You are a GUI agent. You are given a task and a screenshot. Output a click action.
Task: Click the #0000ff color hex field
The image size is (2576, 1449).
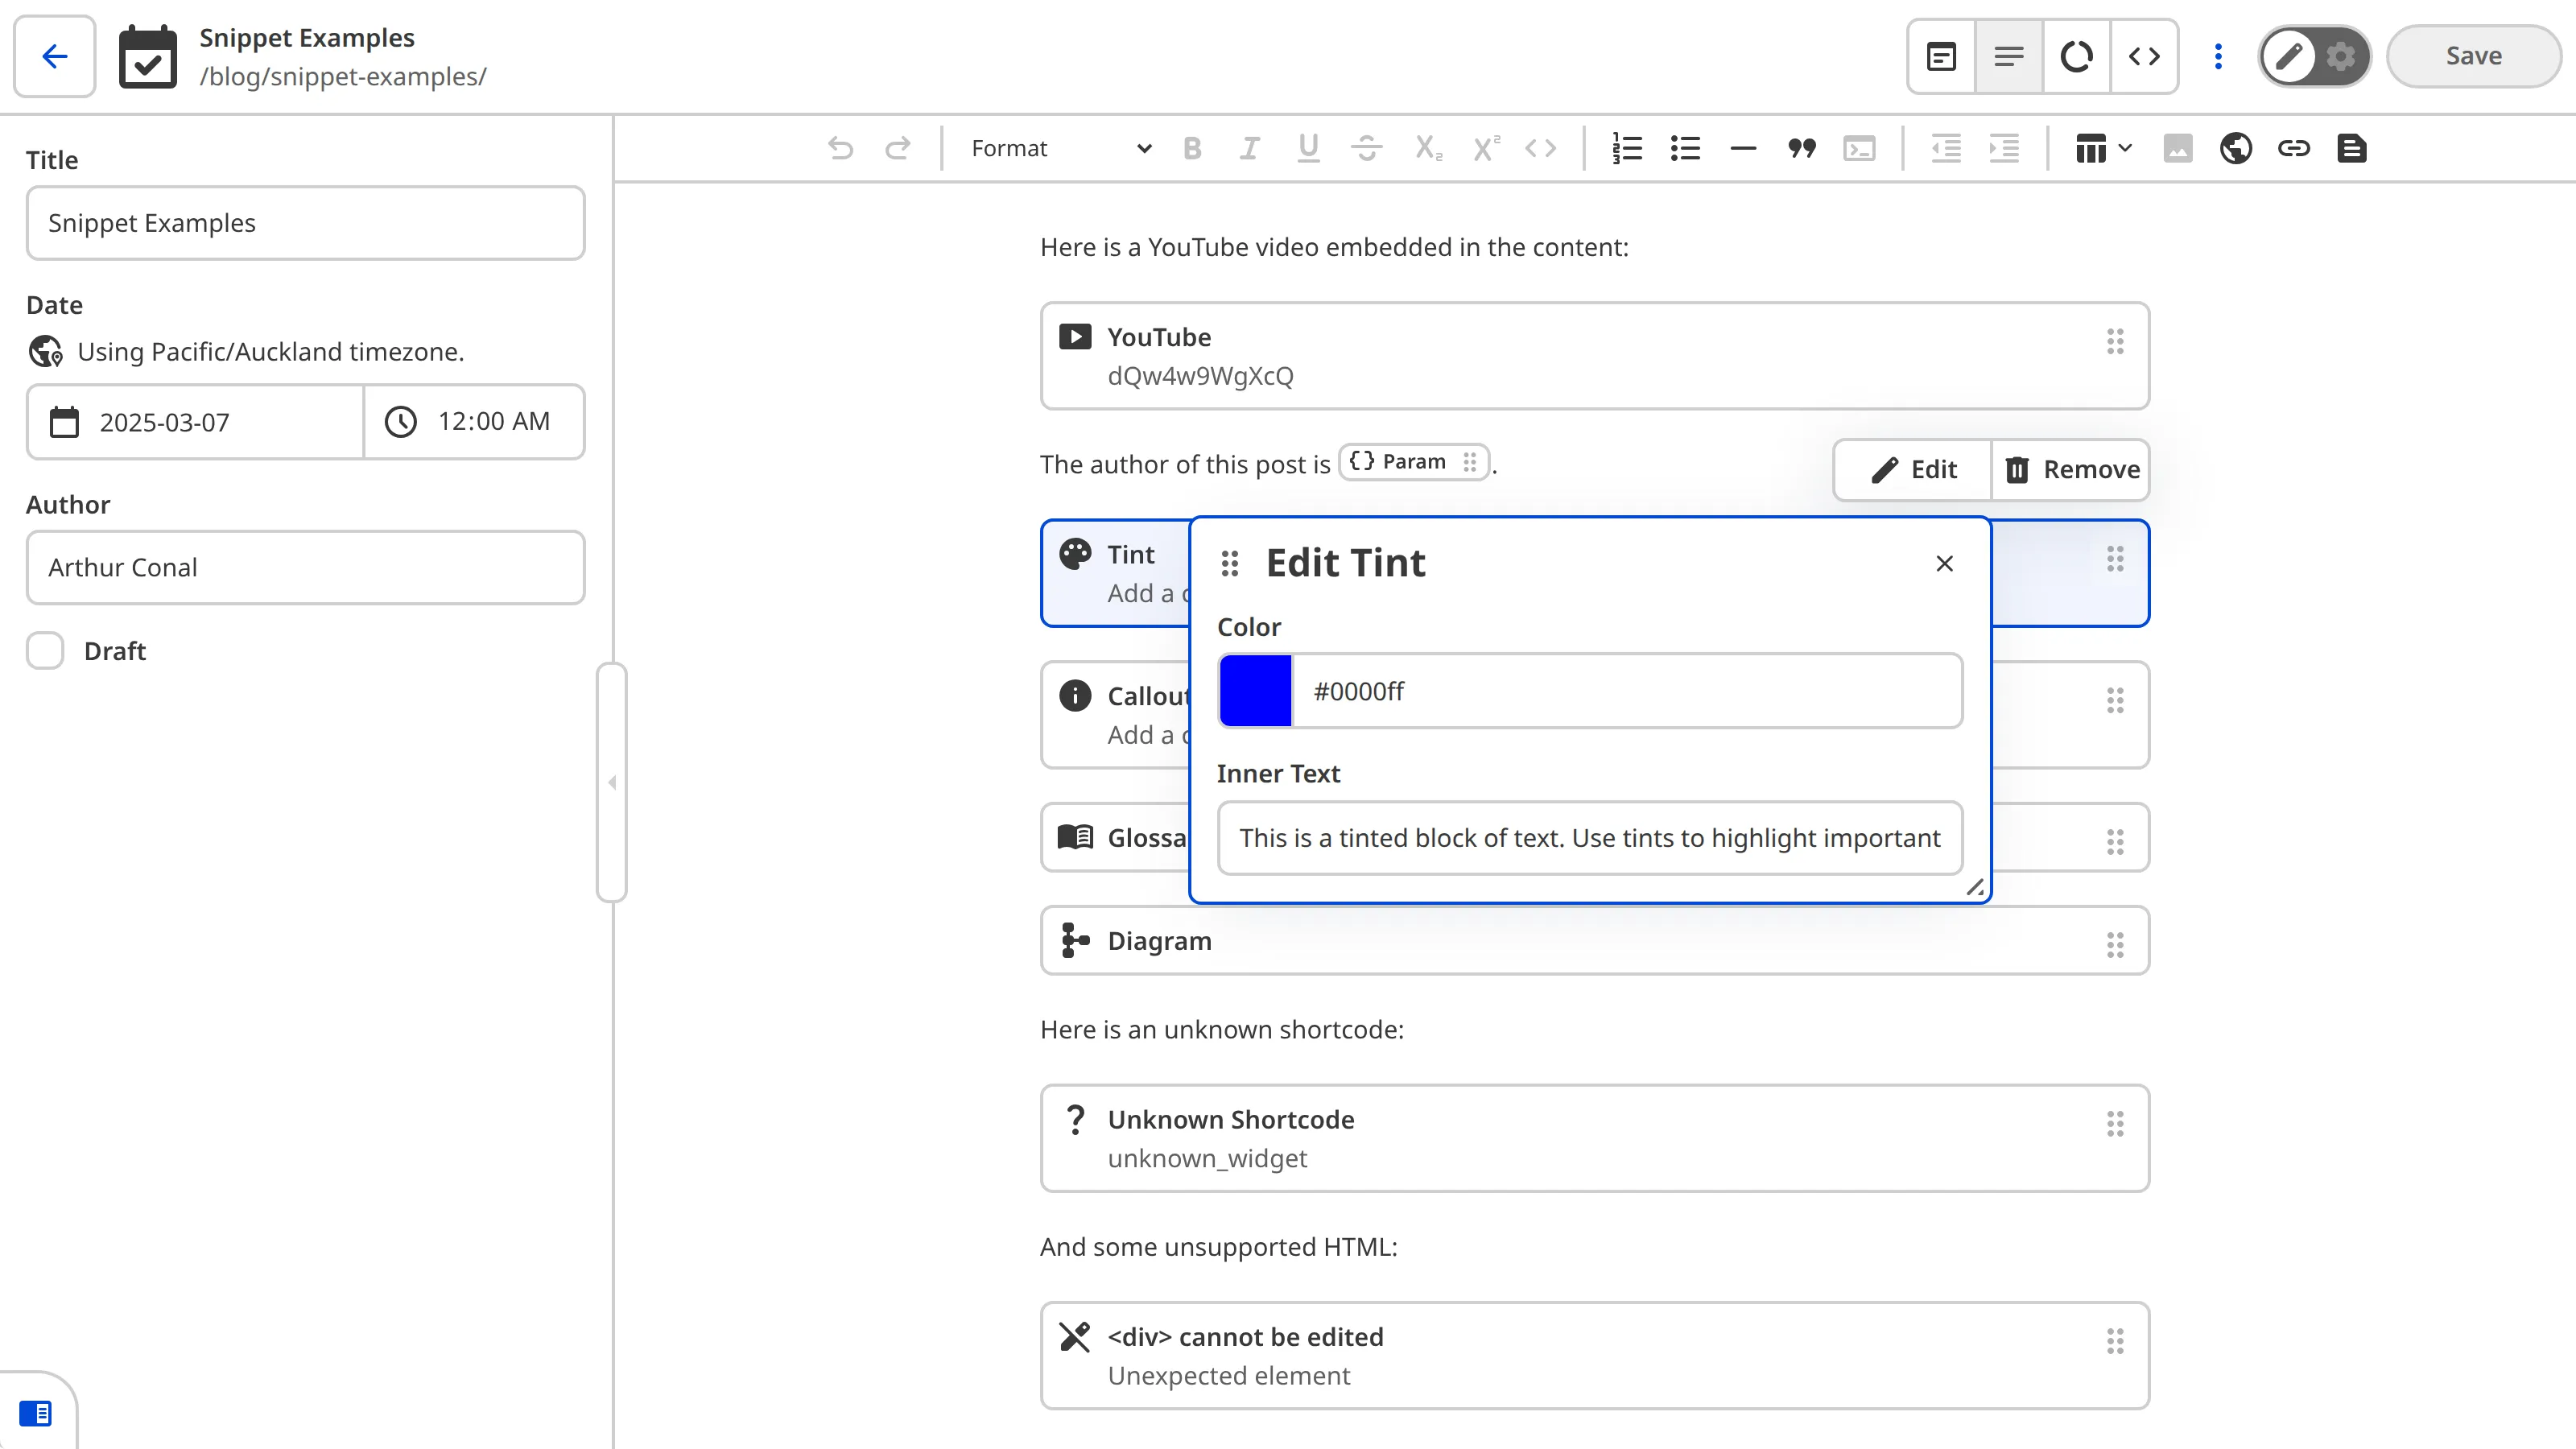click(1626, 691)
